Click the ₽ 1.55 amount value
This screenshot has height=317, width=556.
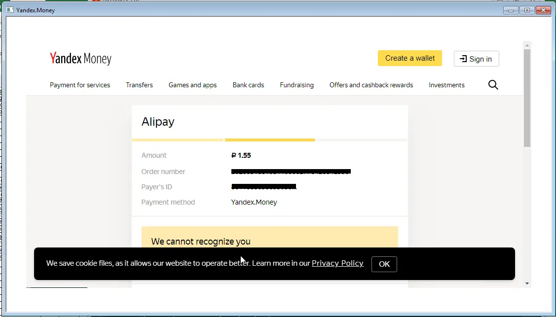[x=241, y=155]
